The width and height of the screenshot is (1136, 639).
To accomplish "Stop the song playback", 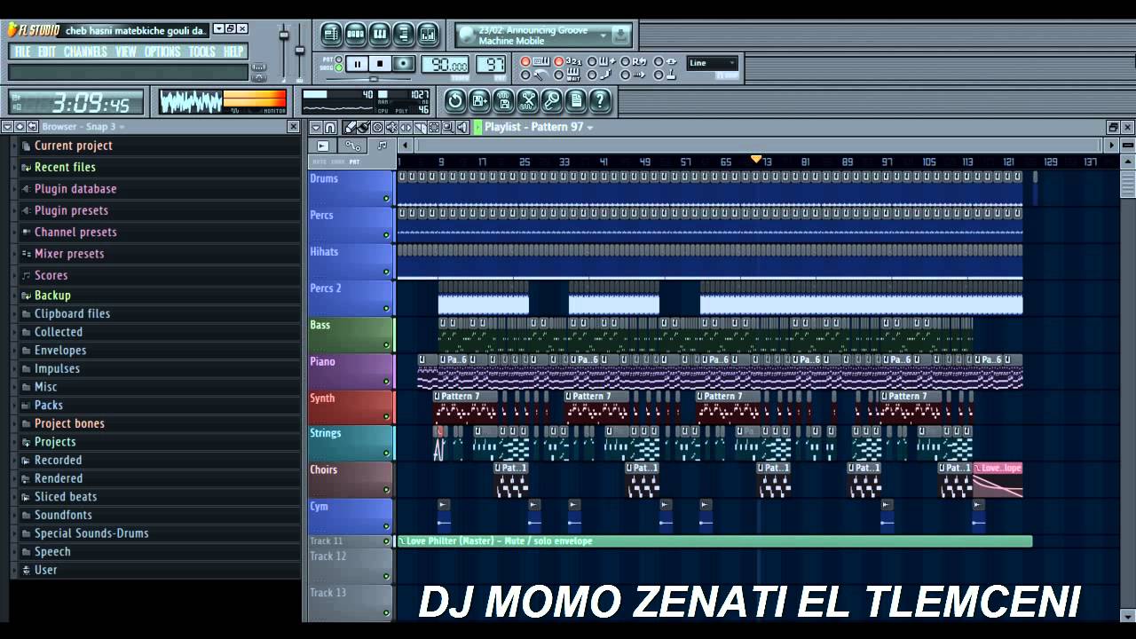I will pyautogui.click(x=381, y=64).
